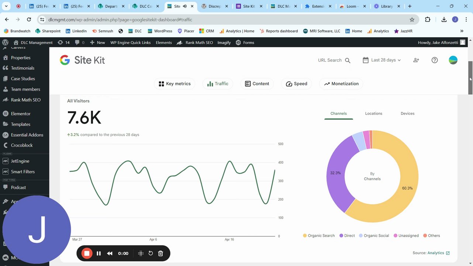Viewport: 473px width, 266px height.
Task: Open the tab search dropdown arrow
Action: coord(6,6)
